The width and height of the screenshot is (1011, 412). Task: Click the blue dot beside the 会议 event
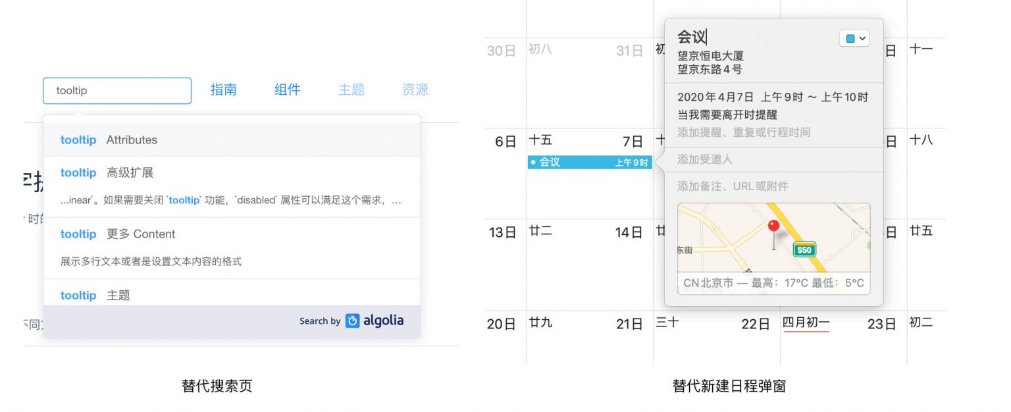(x=532, y=162)
